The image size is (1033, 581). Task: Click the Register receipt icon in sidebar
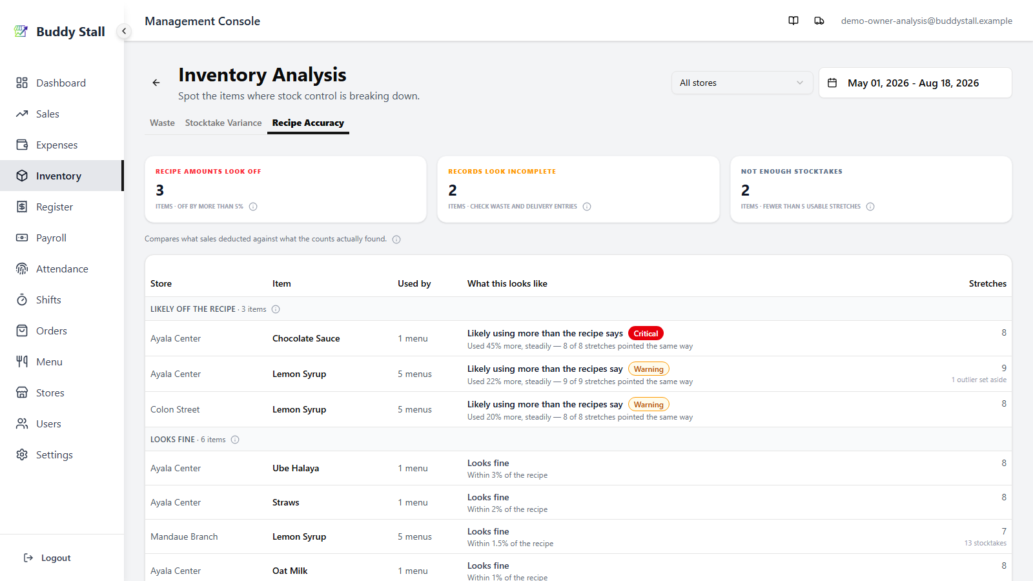point(22,207)
